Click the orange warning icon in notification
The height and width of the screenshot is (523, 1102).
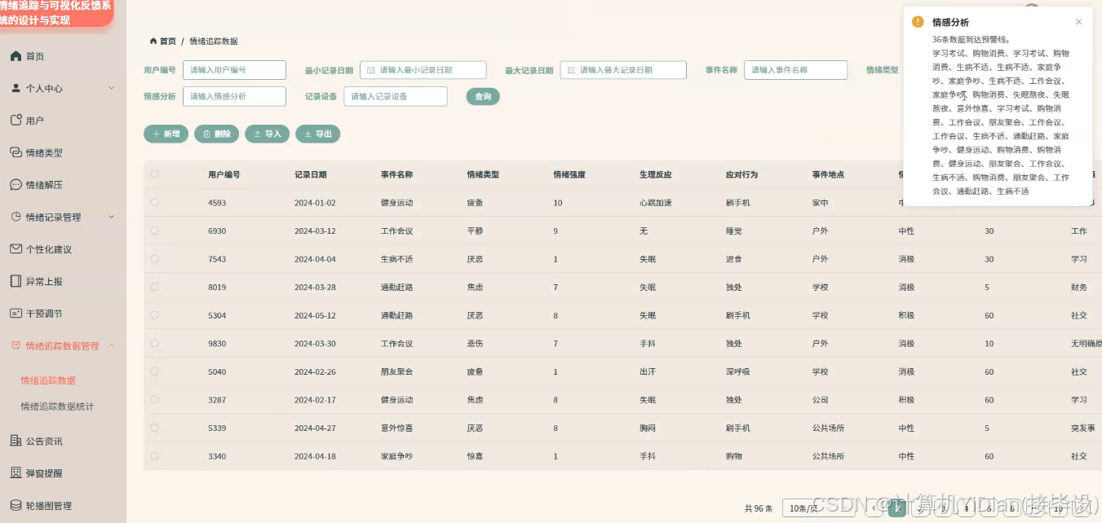[918, 22]
